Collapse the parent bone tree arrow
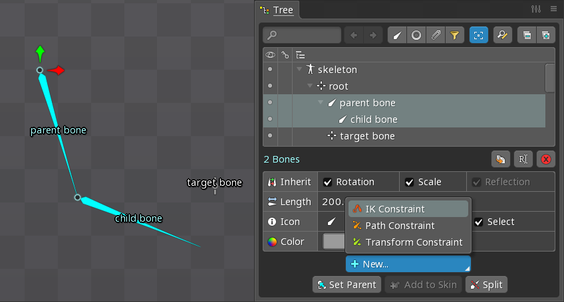The width and height of the screenshot is (564, 302). point(321,103)
